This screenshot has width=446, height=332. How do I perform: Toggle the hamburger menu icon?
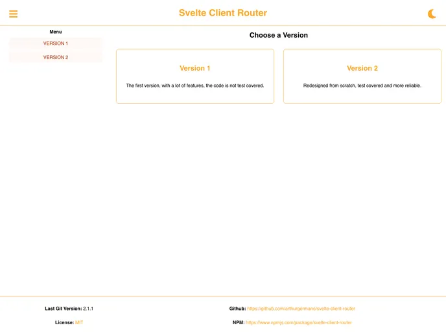tap(14, 14)
